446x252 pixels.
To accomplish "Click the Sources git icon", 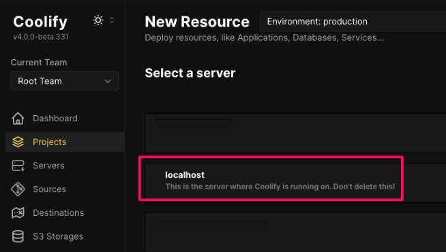I will [x=18, y=189].
